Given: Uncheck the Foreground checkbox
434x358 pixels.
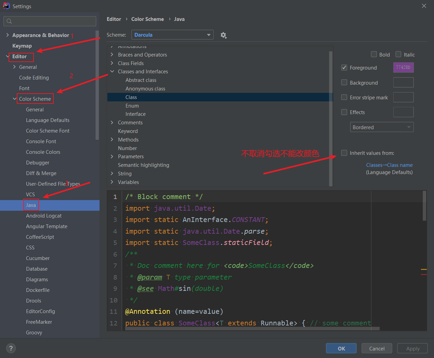Looking at the screenshot, I should tap(344, 67).
